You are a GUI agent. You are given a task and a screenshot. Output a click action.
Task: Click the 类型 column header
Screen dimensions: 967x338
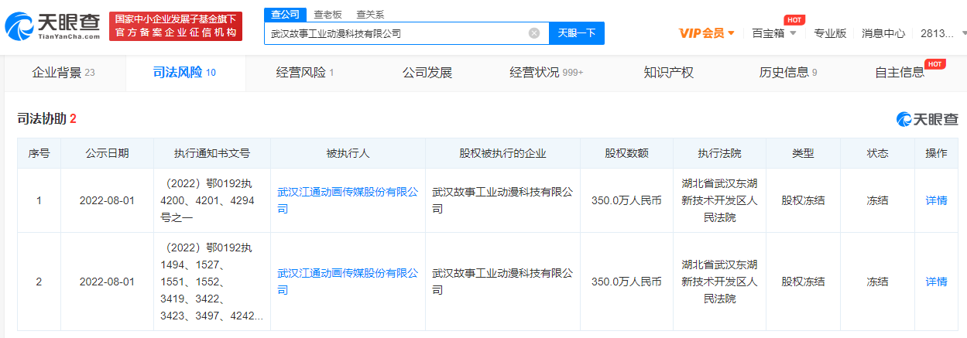[803, 153]
